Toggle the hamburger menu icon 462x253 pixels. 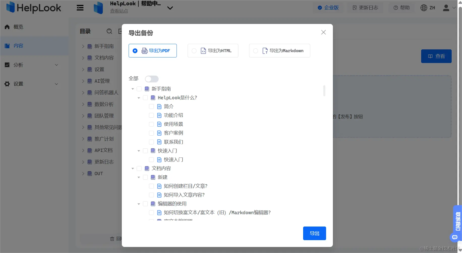coord(80,8)
